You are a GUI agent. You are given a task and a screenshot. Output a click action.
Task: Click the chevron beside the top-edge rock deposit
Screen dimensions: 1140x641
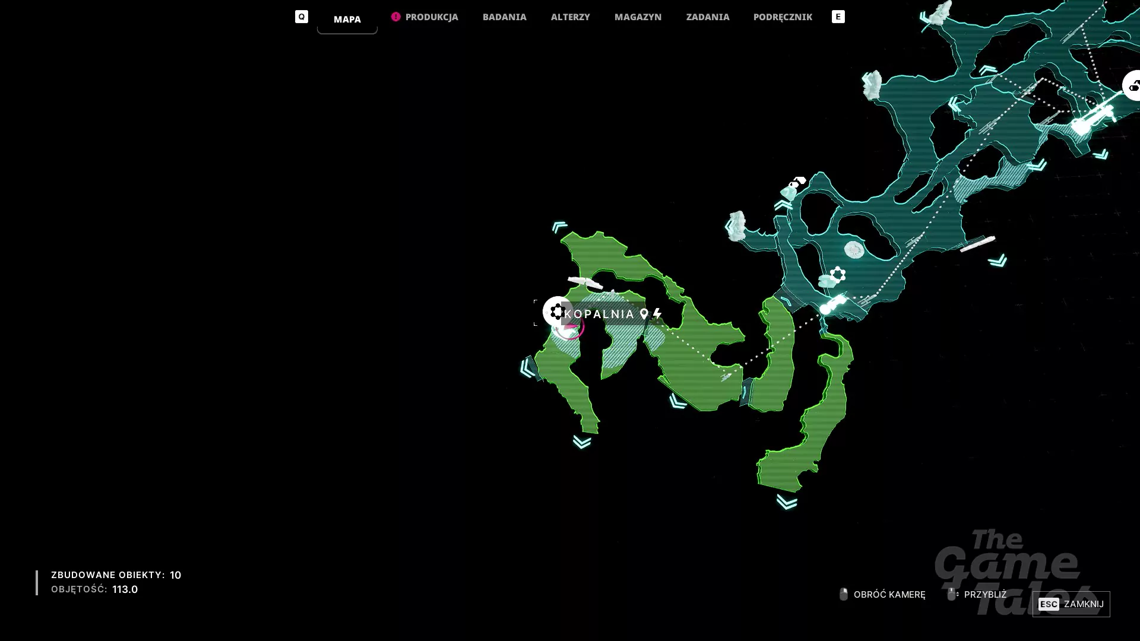pyautogui.click(x=924, y=18)
